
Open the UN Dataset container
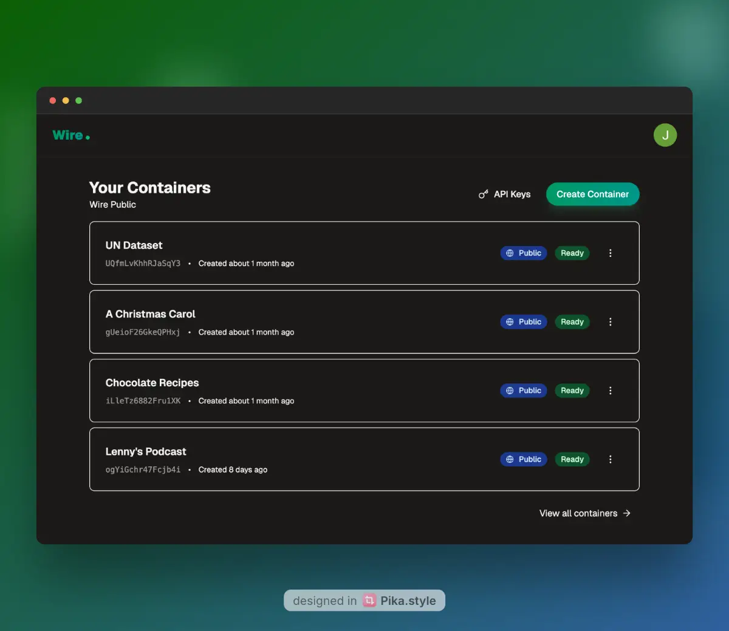pos(134,245)
